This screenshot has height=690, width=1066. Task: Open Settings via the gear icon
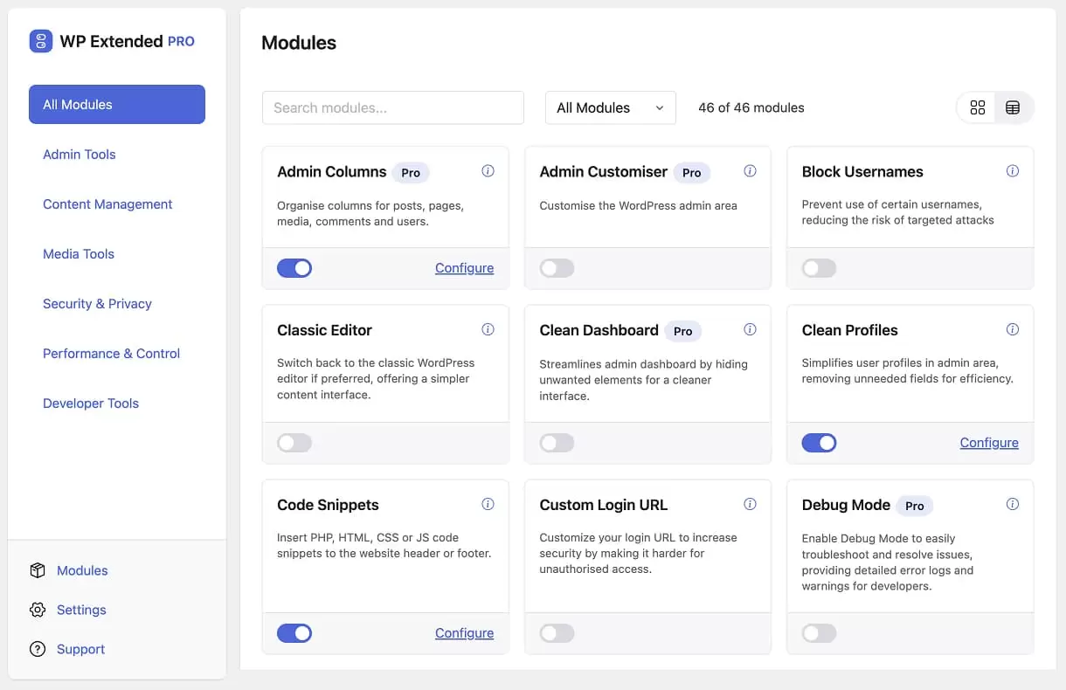coord(37,610)
